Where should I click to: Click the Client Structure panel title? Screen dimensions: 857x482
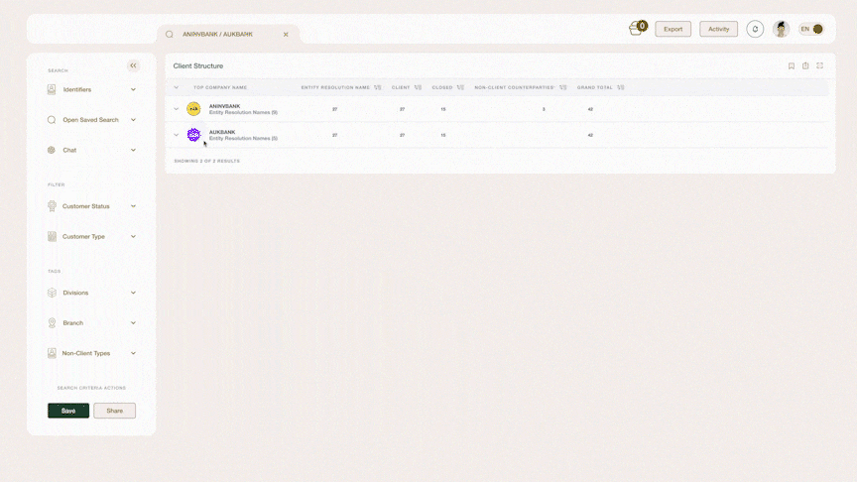click(x=197, y=65)
